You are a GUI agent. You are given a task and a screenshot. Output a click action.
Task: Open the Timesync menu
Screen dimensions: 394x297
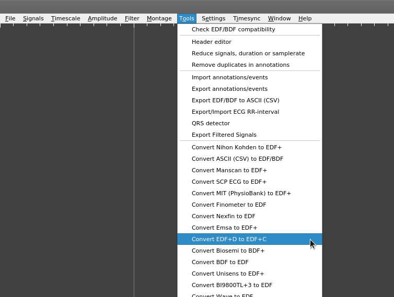tap(246, 19)
